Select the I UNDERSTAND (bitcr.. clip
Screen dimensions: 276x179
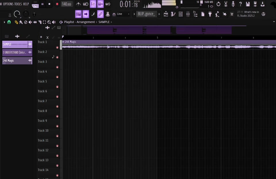pos(17,52)
